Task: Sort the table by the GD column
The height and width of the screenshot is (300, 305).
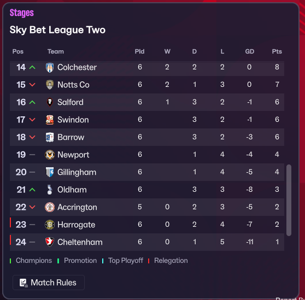Action: pyautogui.click(x=250, y=51)
